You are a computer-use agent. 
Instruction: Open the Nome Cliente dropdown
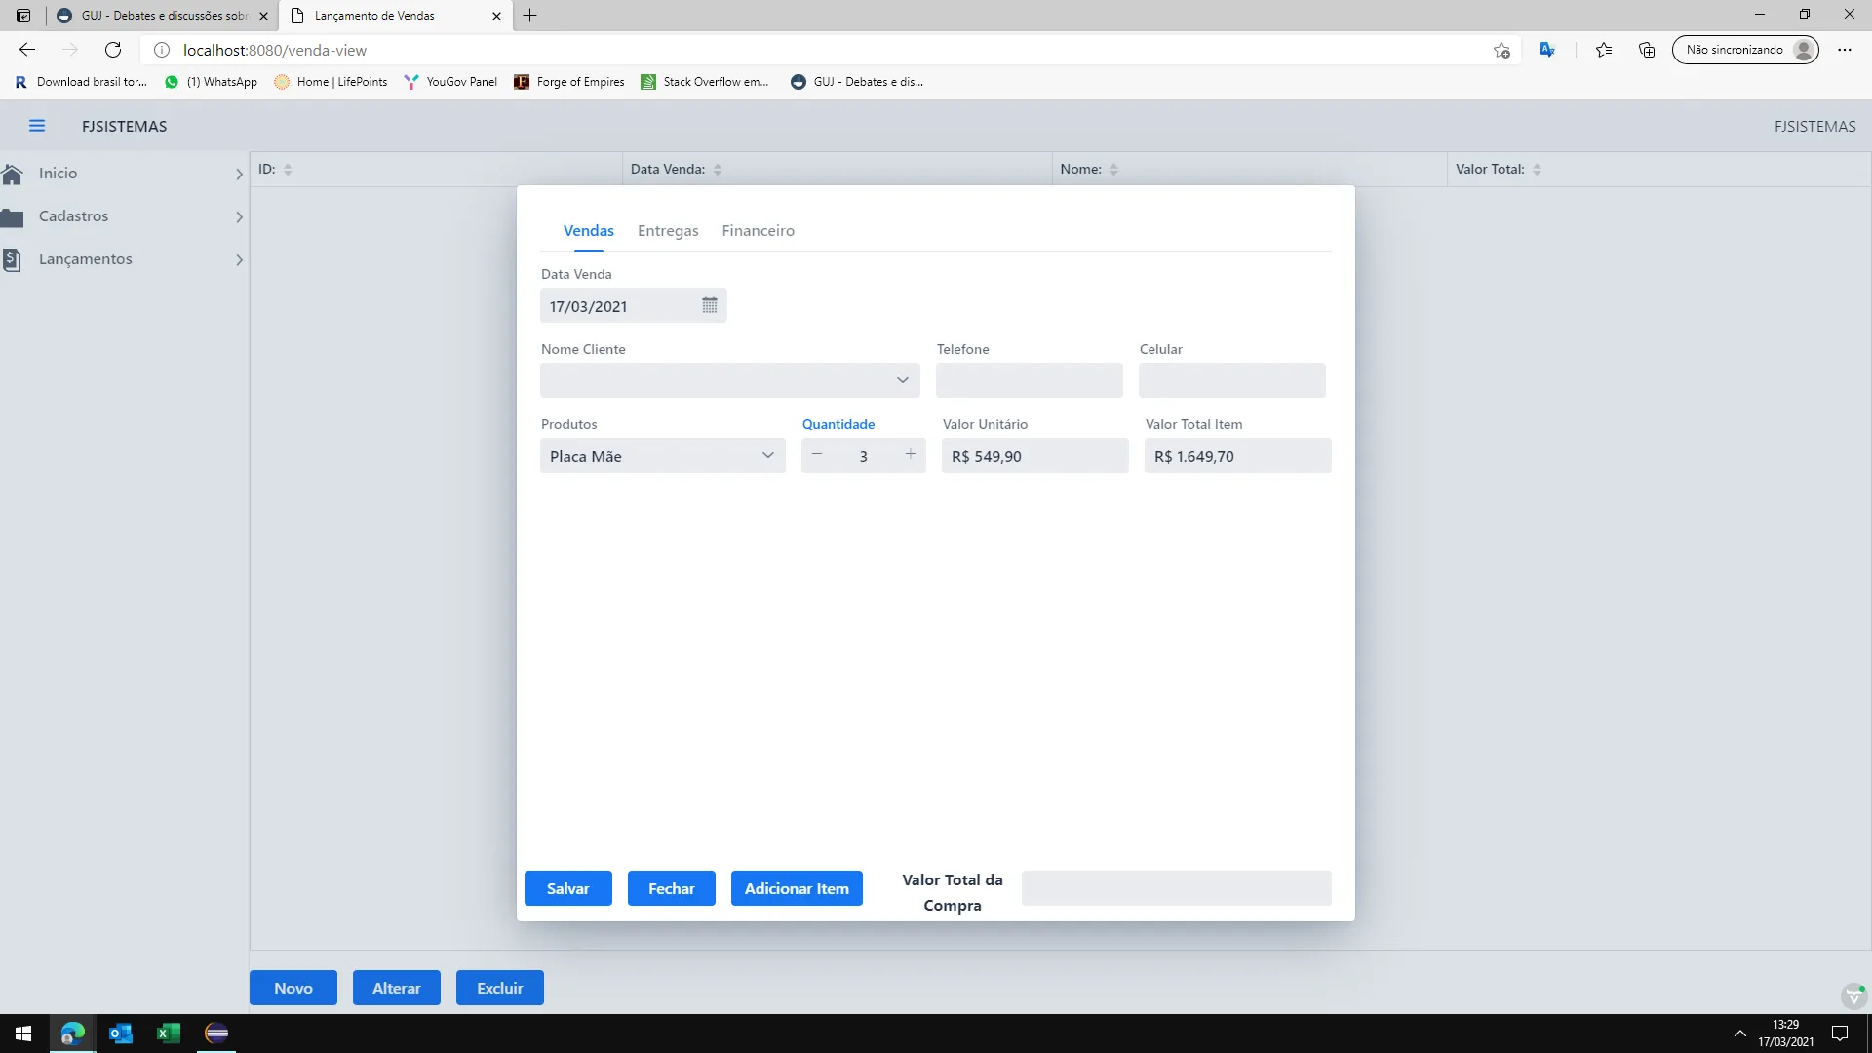click(902, 380)
